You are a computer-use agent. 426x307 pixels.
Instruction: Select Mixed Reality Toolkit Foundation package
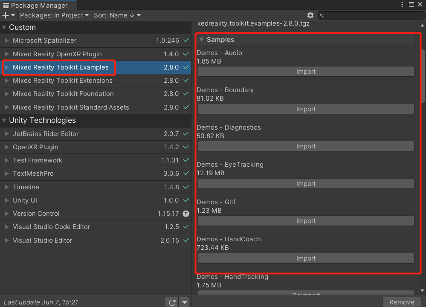click(x=63, y=94)
